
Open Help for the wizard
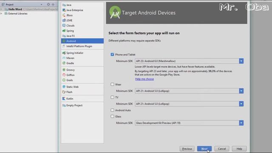pos(239,149)
